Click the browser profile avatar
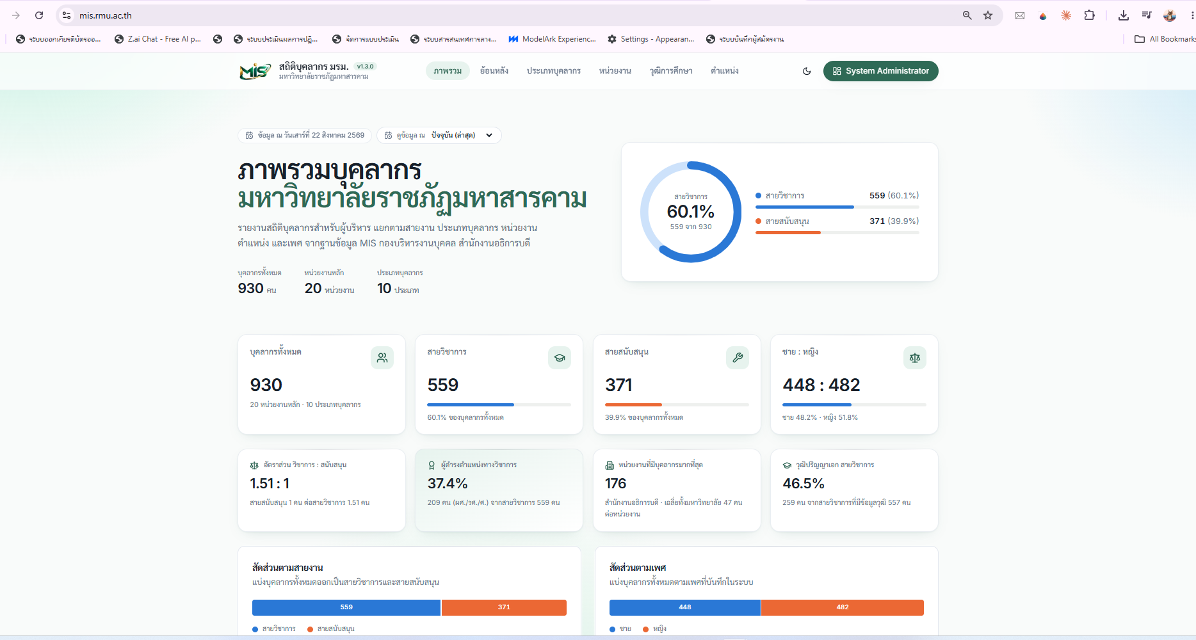This screenshot has width=1196, height=640. (x=1170, y=15)
